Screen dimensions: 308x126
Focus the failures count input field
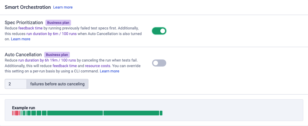[16, 84]
